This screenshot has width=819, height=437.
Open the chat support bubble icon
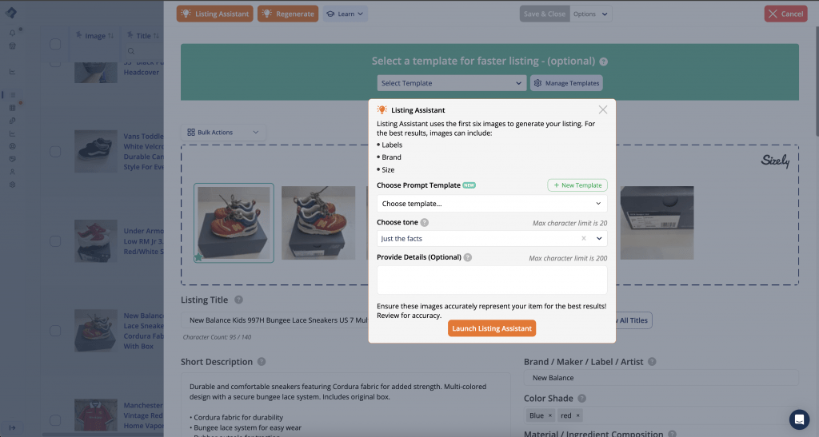pos(799,419)
